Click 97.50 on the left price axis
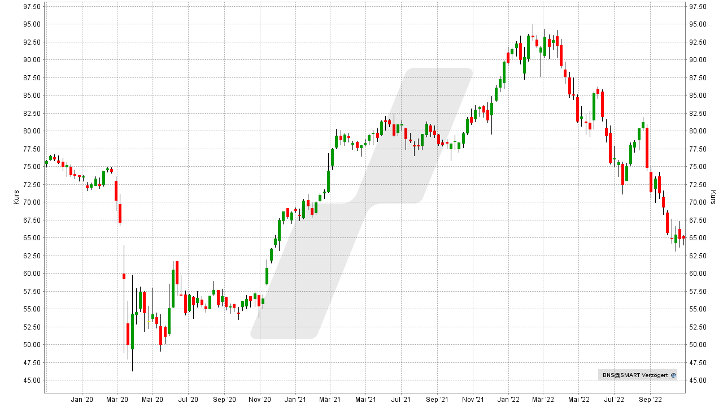This screenshot has width=723, height=407. (x=32, y=7)
